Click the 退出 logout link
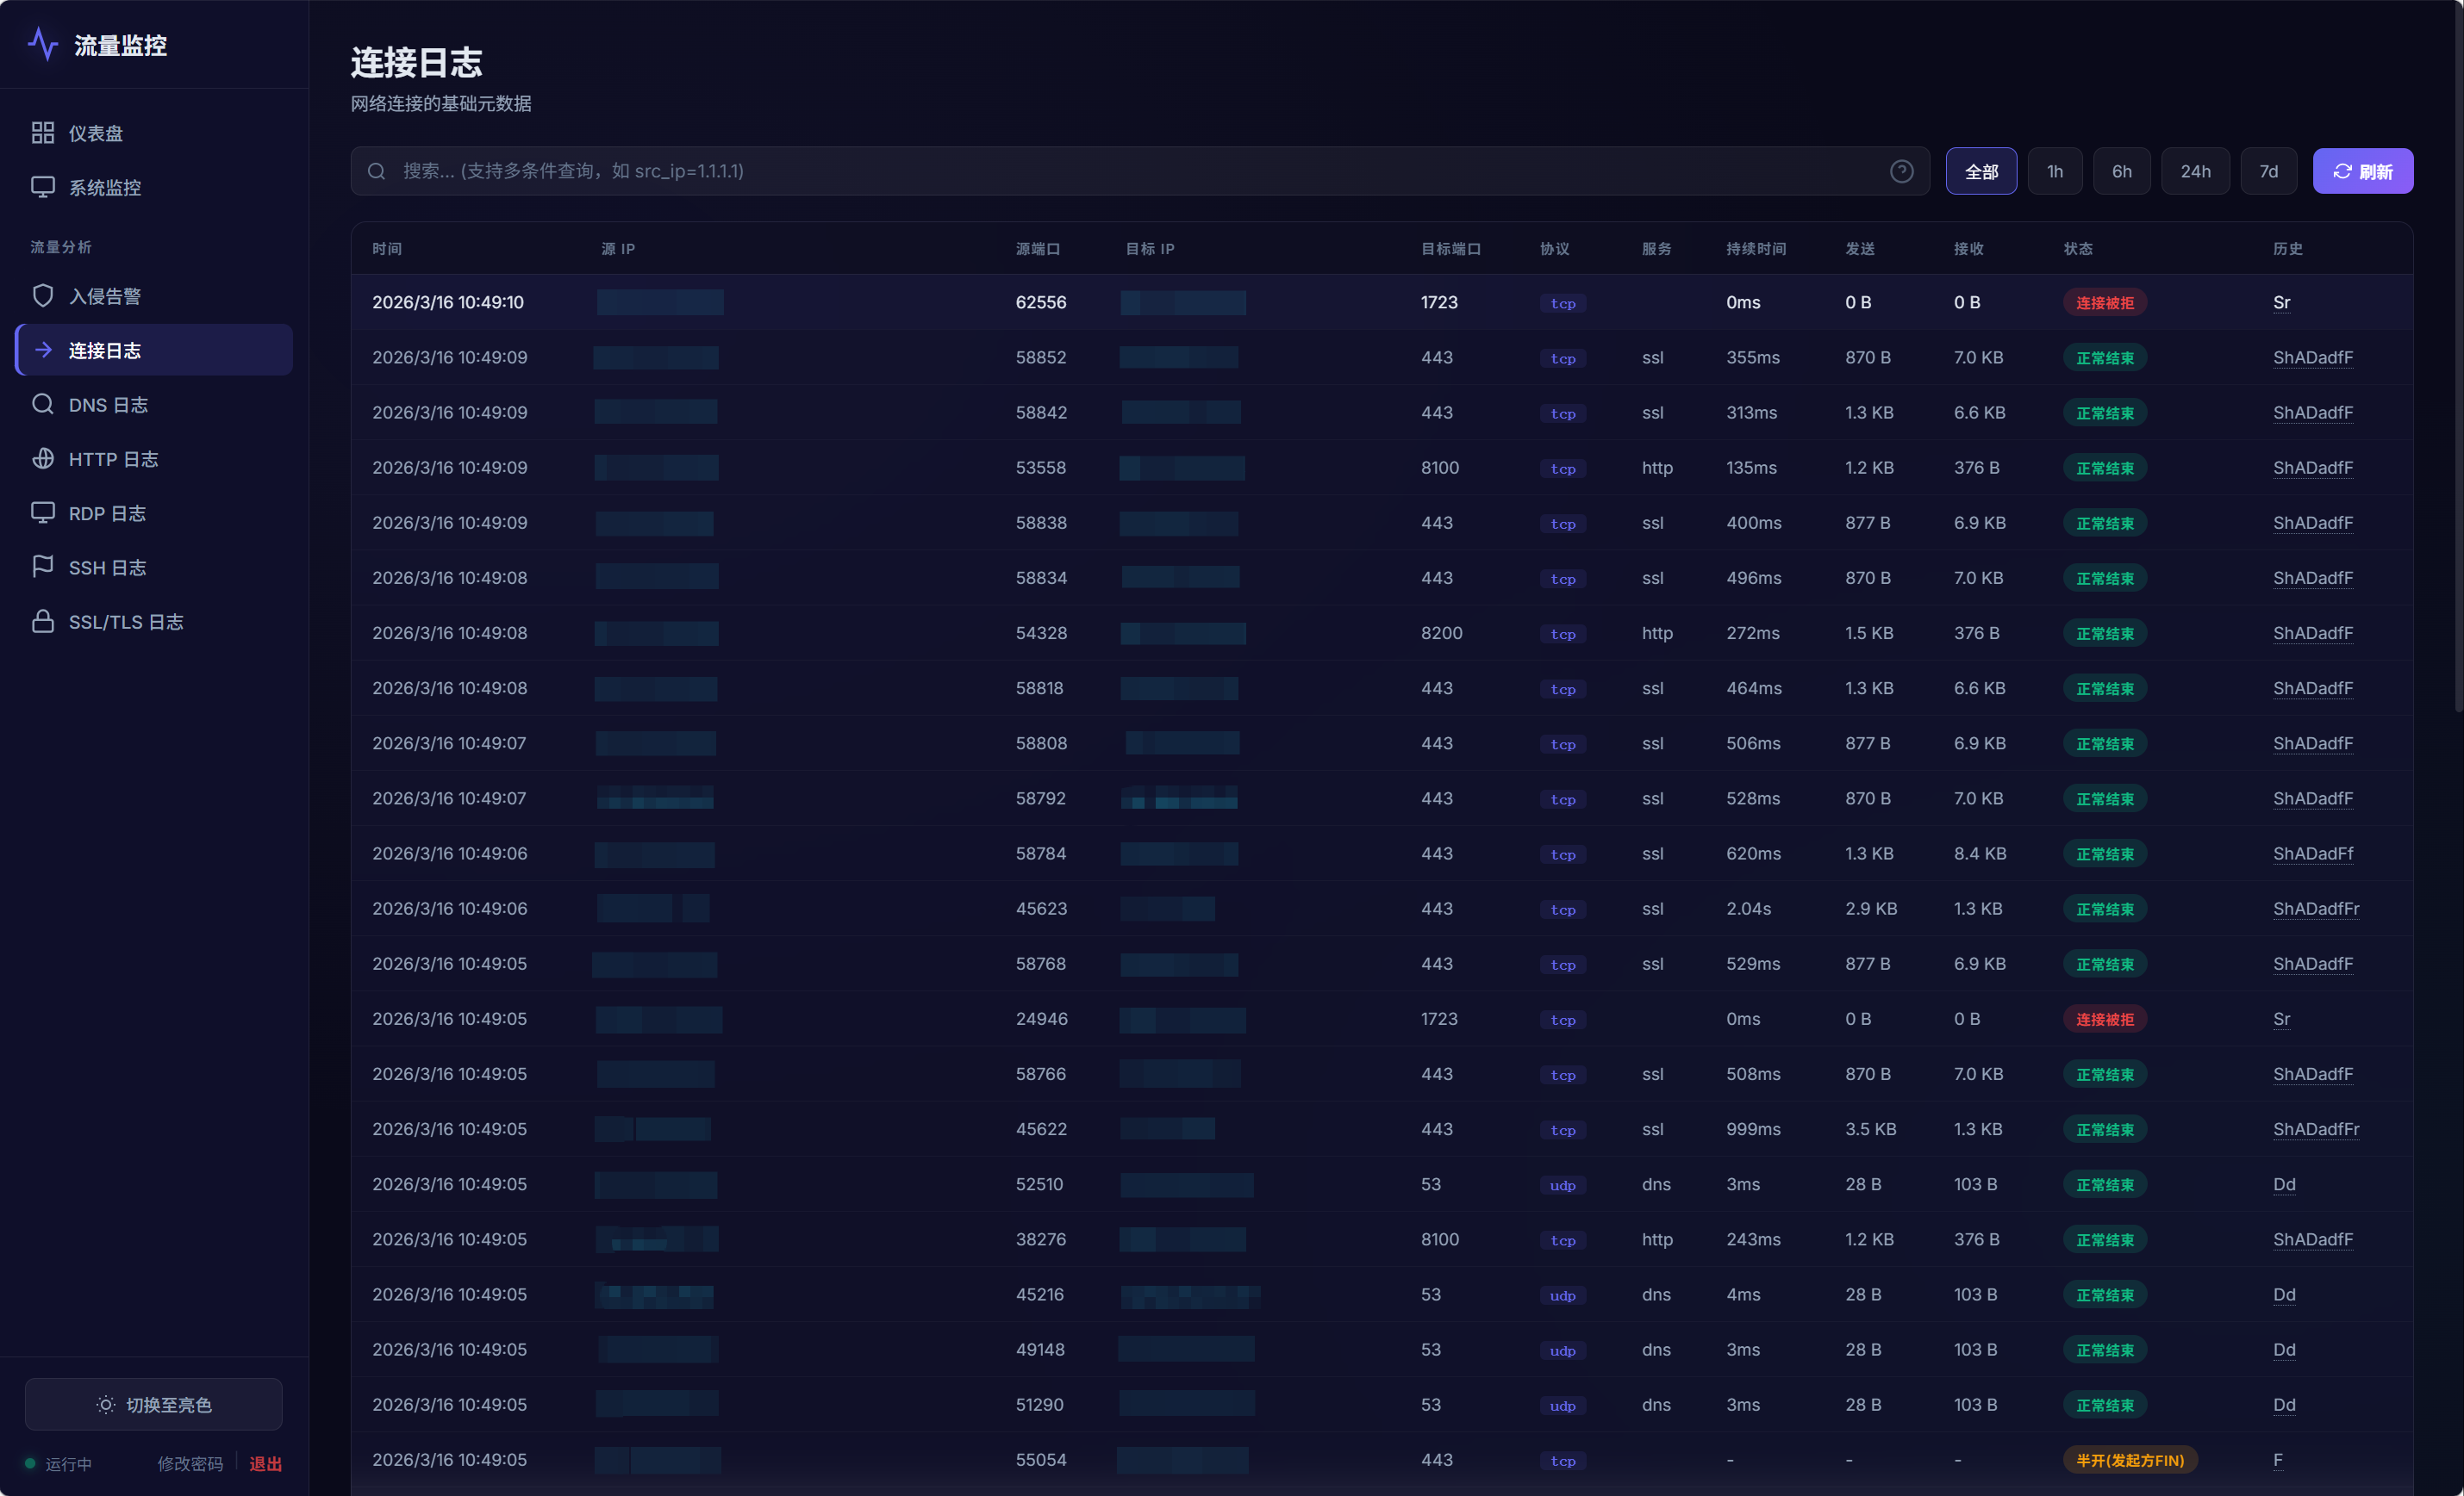Viewport: 2464px width, 1496px height. 265,1463
